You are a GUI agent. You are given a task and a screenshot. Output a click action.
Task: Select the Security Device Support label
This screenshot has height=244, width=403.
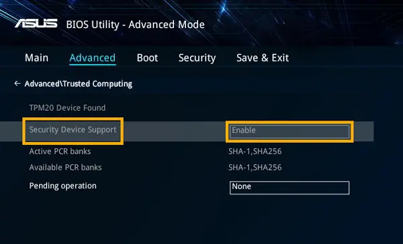coord(73,130)
